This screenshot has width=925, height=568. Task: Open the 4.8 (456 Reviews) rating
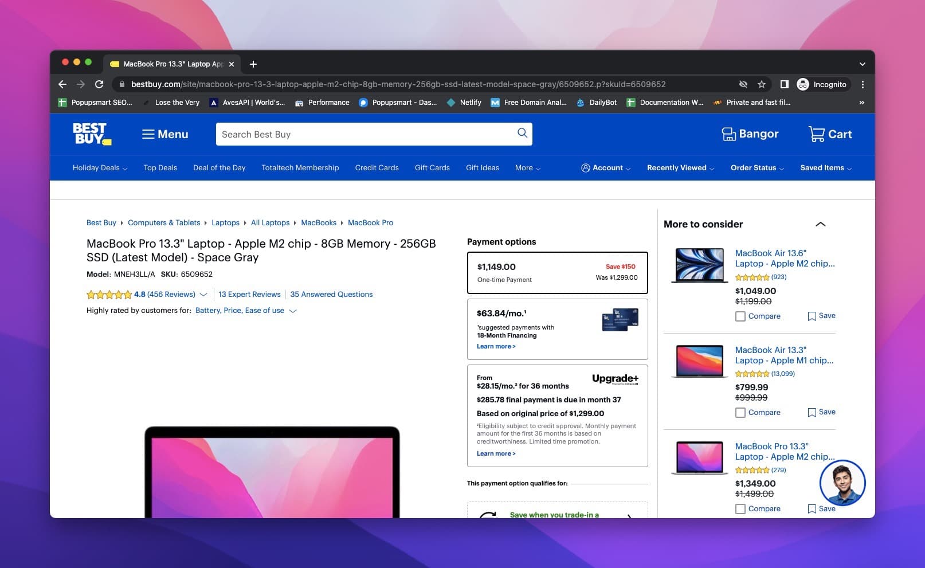click(x=146, y=295)
